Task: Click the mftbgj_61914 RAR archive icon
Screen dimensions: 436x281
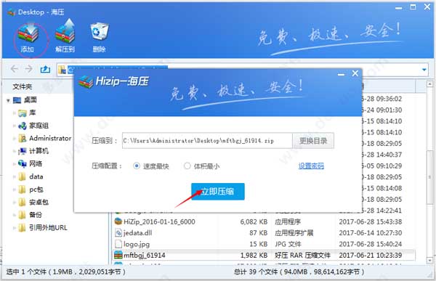Action: pos(118,255)
